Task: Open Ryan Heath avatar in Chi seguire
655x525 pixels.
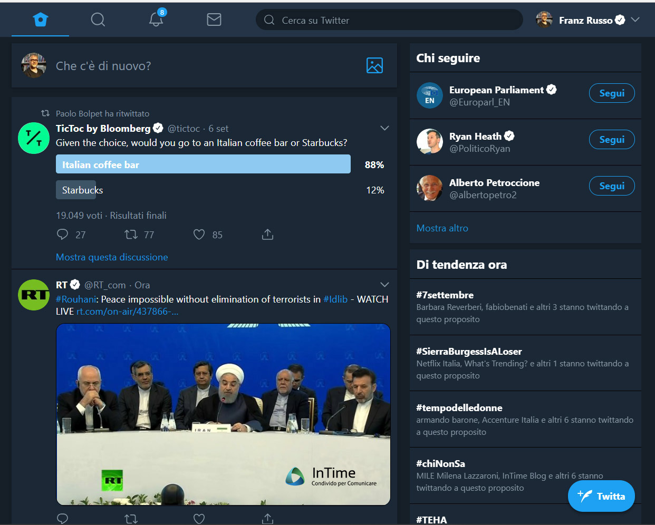Action: [x=430, y=142]
